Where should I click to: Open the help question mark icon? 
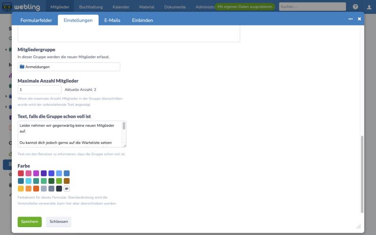pyautogui.click(x=355, y=7)
